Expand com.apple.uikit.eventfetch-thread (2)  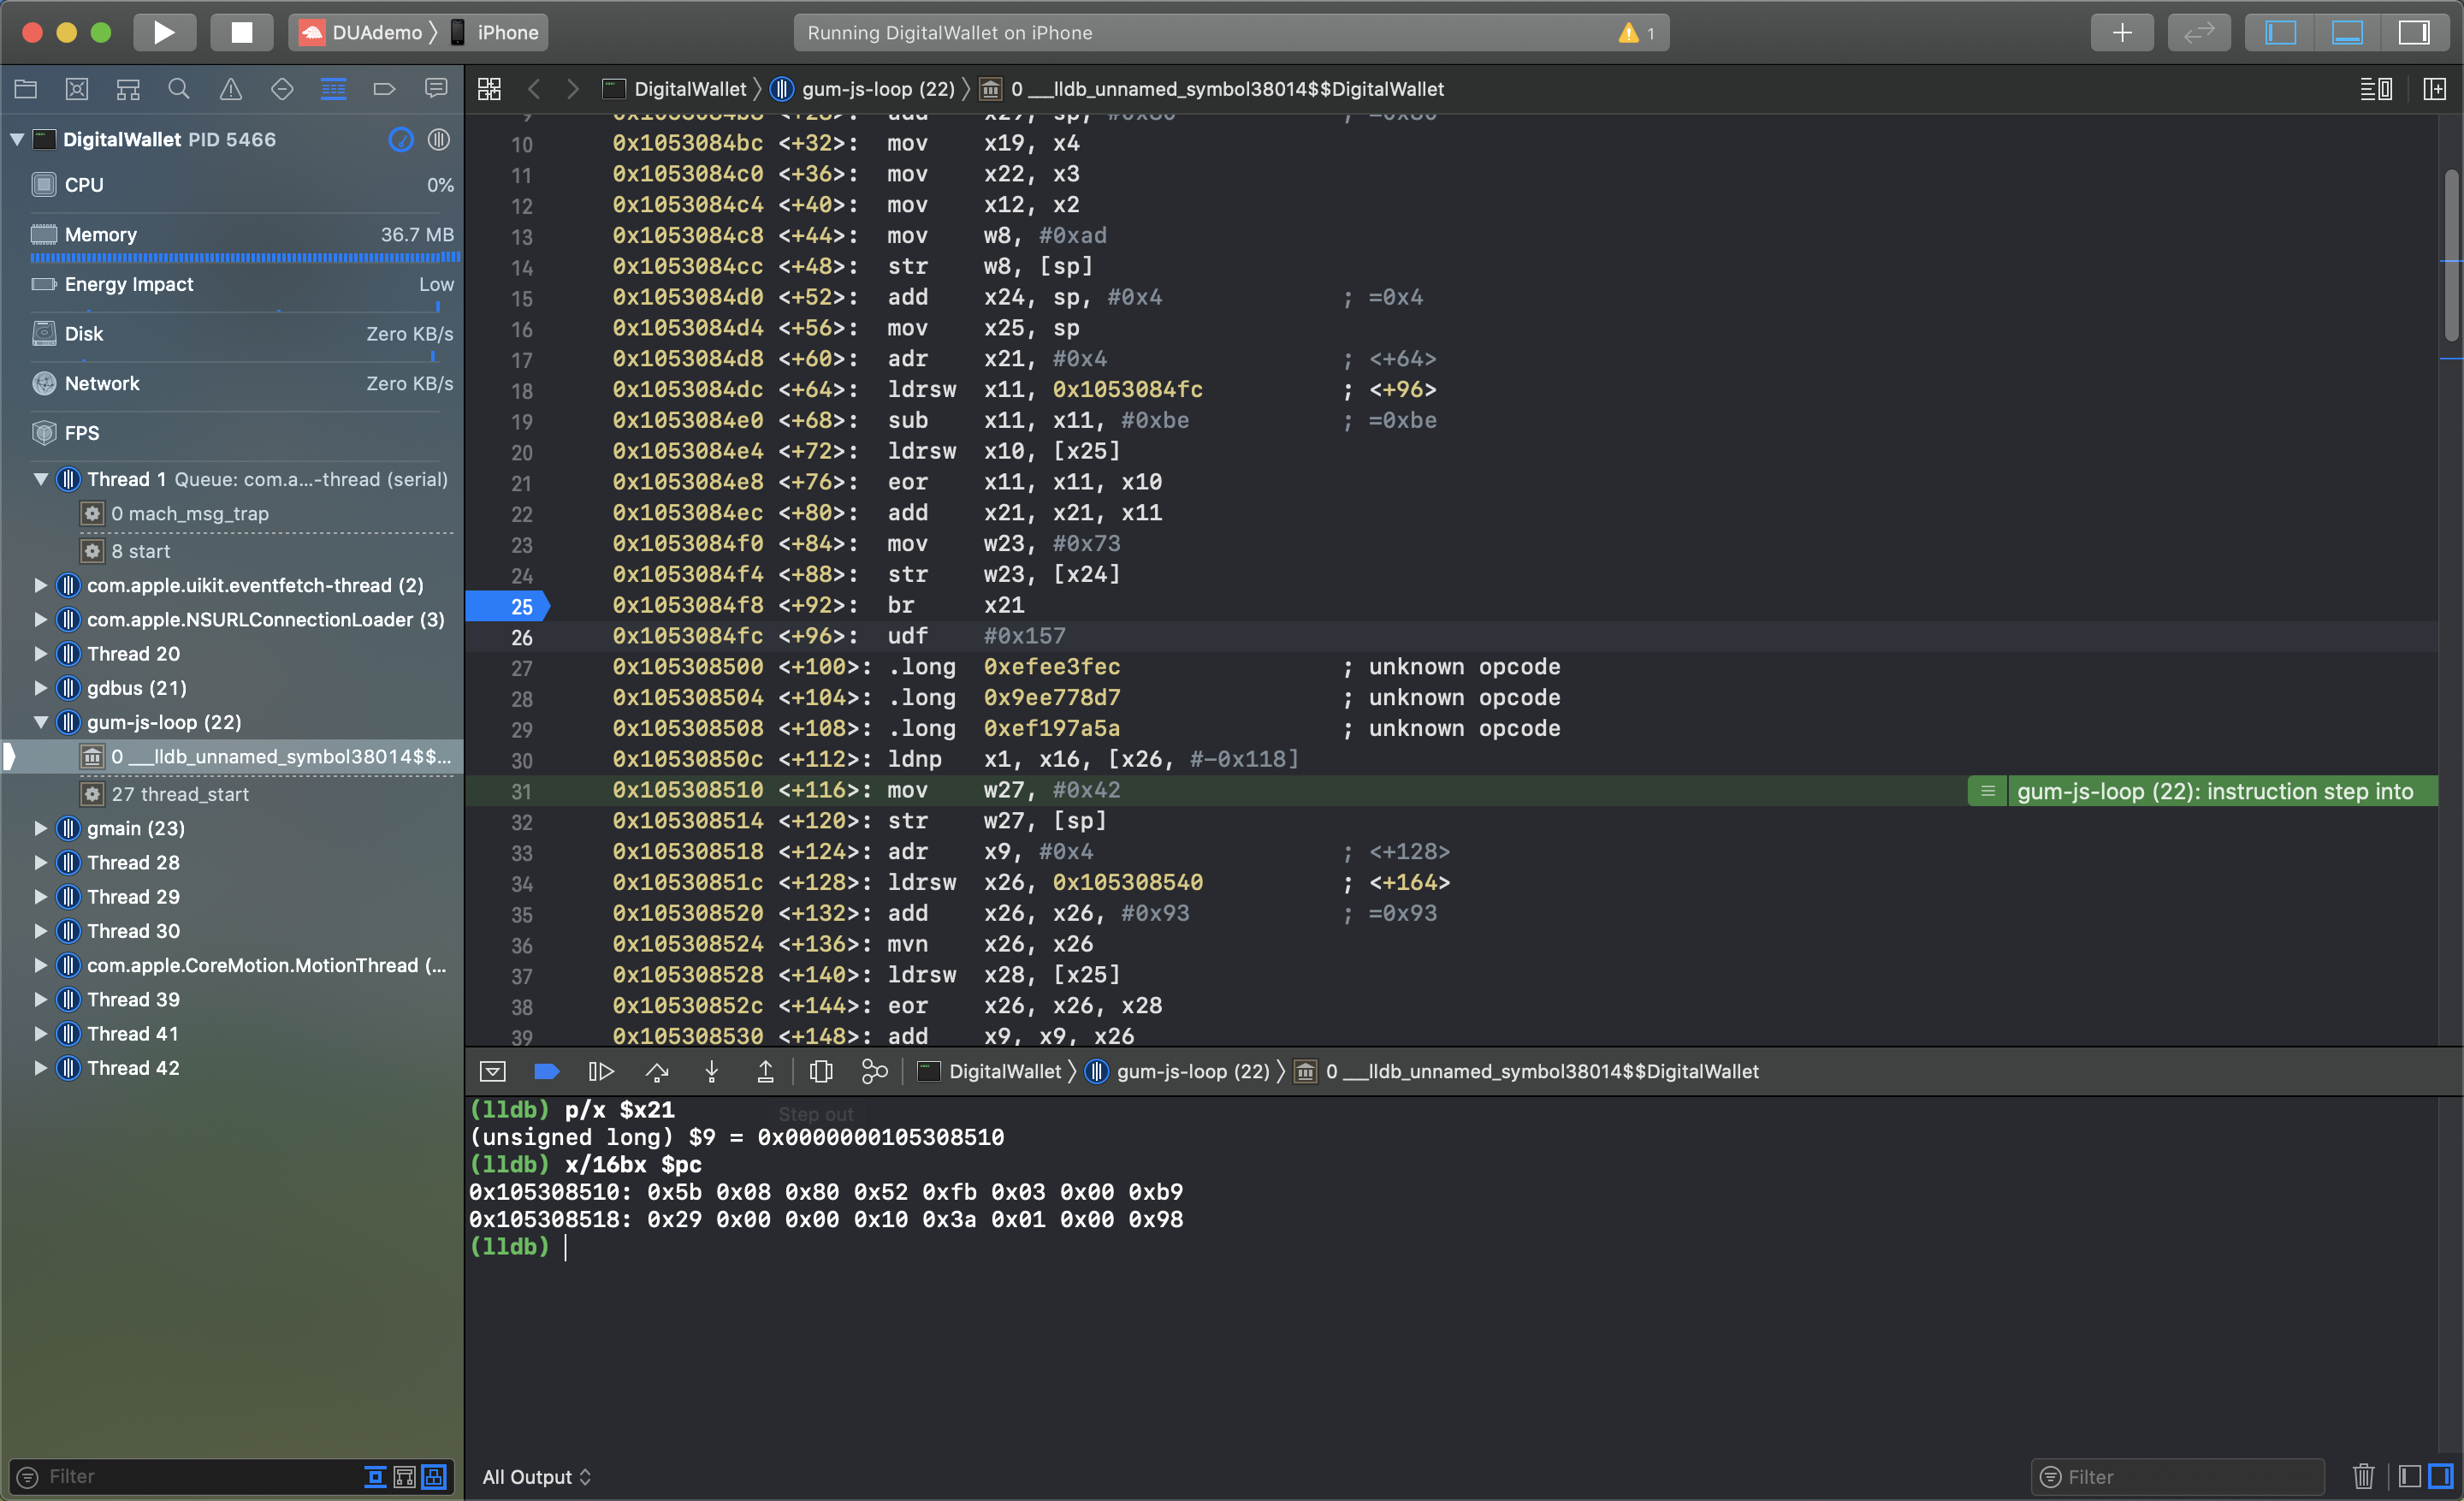[41, 585]
